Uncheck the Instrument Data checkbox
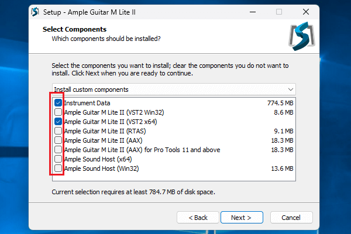 (58, 103)
